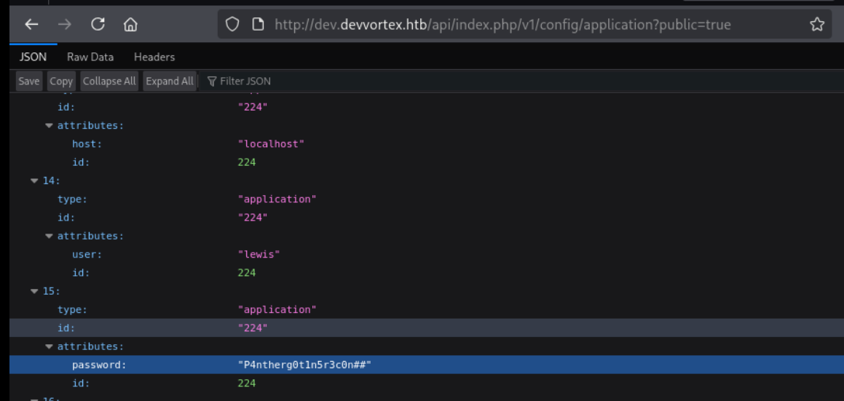
Task: Click the "P4ntherg0t1n5r3c0n##" value
Action: pyautogui.click(x=304, y=365)
